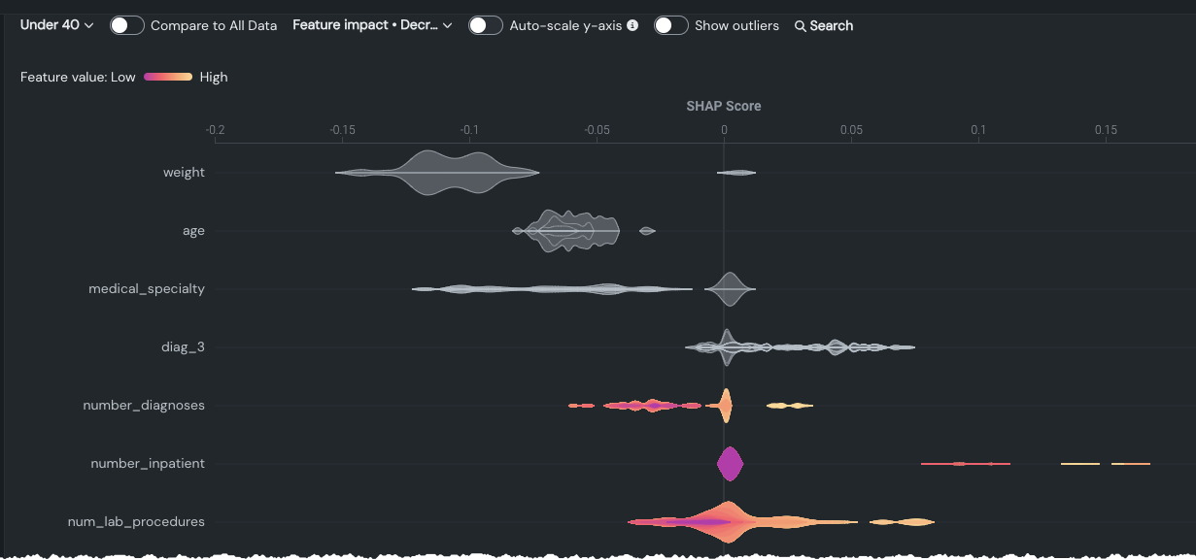
Task: Click the info icon beside Auto-scale y-axis
Action: [632, 25]
